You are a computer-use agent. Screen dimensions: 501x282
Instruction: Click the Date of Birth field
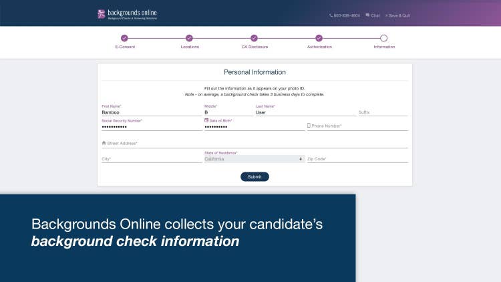point(255,127)
